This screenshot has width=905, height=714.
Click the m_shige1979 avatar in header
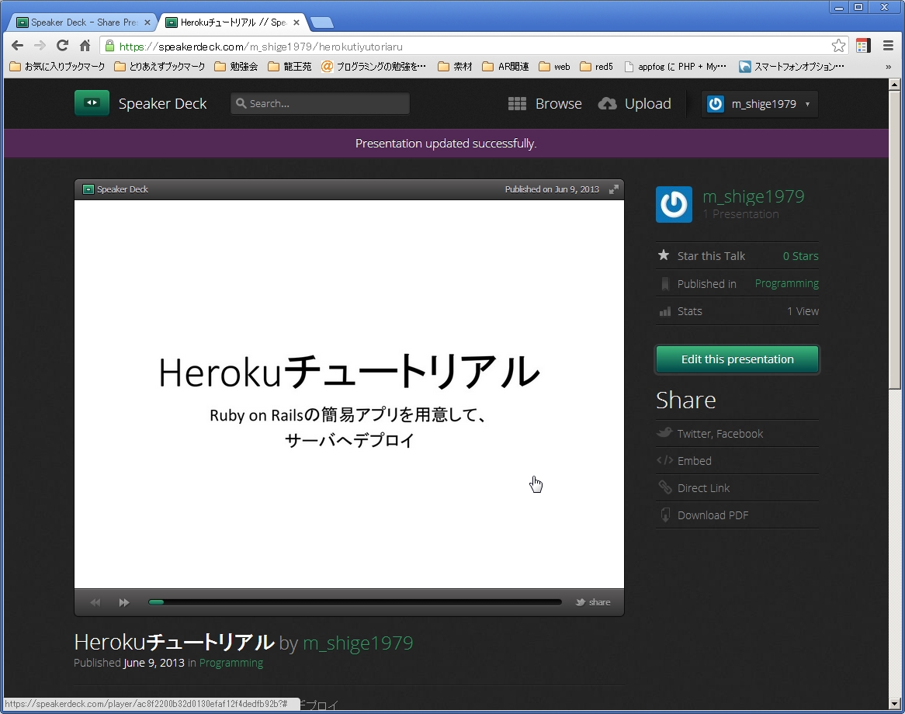(x=716, y=104)
